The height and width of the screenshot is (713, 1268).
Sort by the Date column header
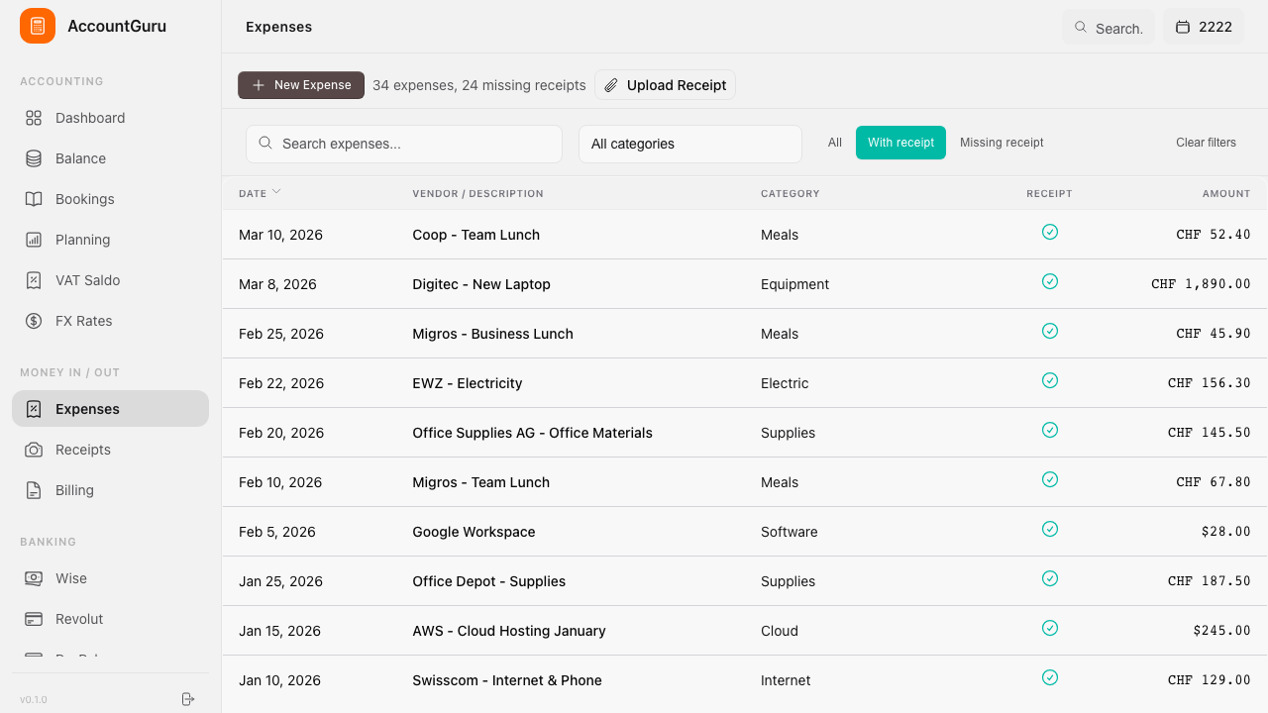tap(260, 193)
